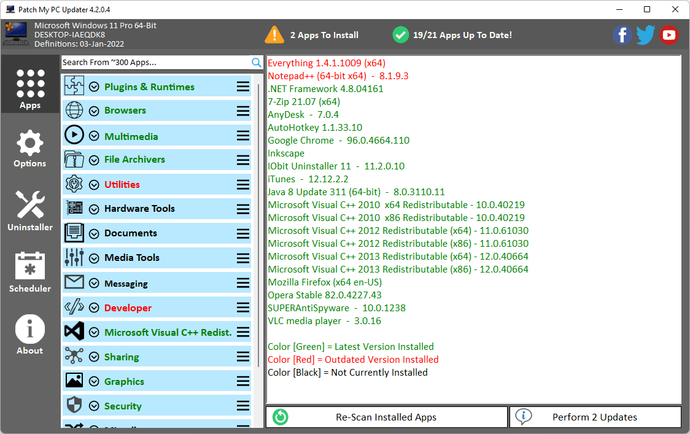Click the Media Tools sliders icon
Screen dimensions: 690x434
click(x=74, y=257)
